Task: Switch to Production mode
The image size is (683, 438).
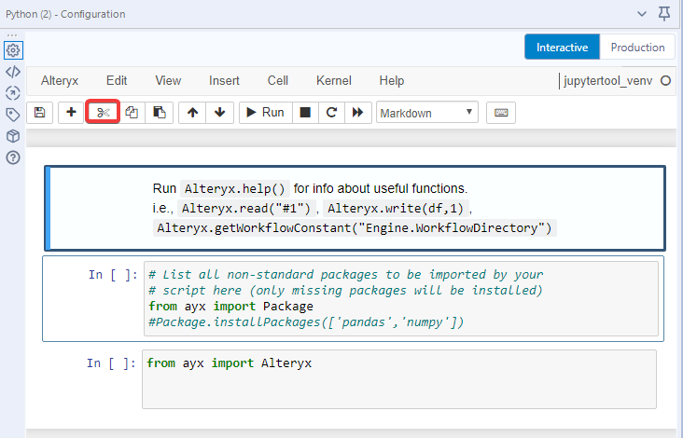Action: point(637,48)
